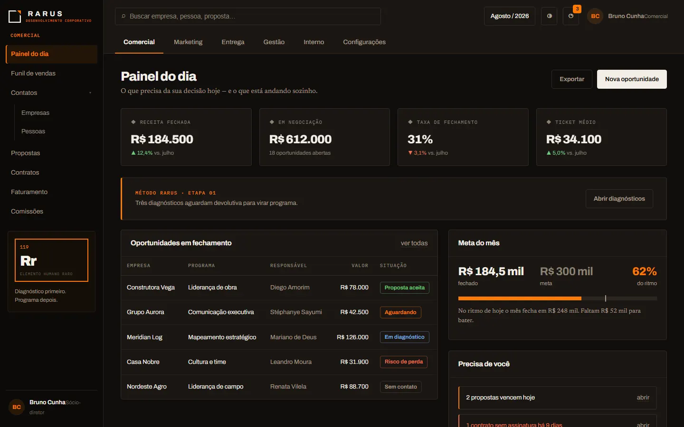Follow the ver todas link

click(x=414, y=243)
